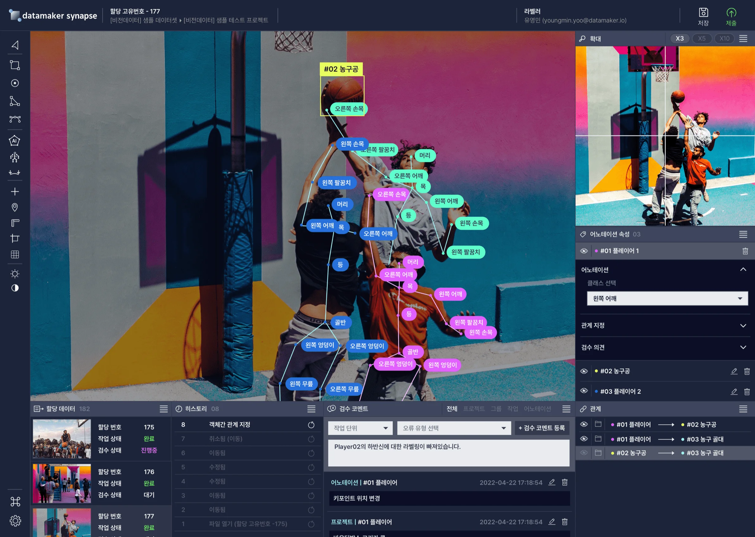Click the brightness sun icon
The image size is (755, 537).
15,274
